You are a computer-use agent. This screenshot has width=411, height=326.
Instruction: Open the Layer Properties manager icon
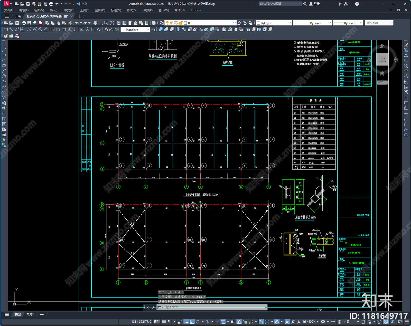pyautogui.click(x=161, y=23)
